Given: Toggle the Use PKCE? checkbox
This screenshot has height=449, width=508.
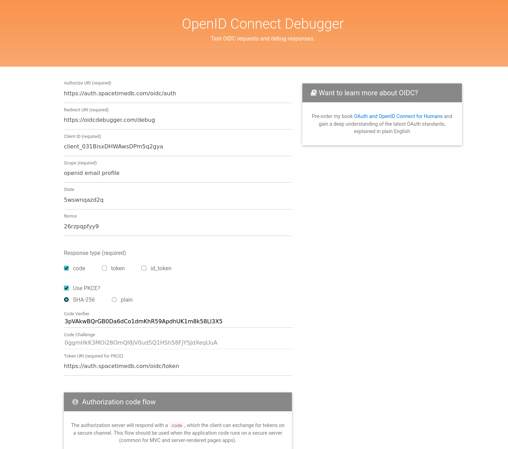Looking at the screenshot, I should pyautogui.click(x=66, y=288).
